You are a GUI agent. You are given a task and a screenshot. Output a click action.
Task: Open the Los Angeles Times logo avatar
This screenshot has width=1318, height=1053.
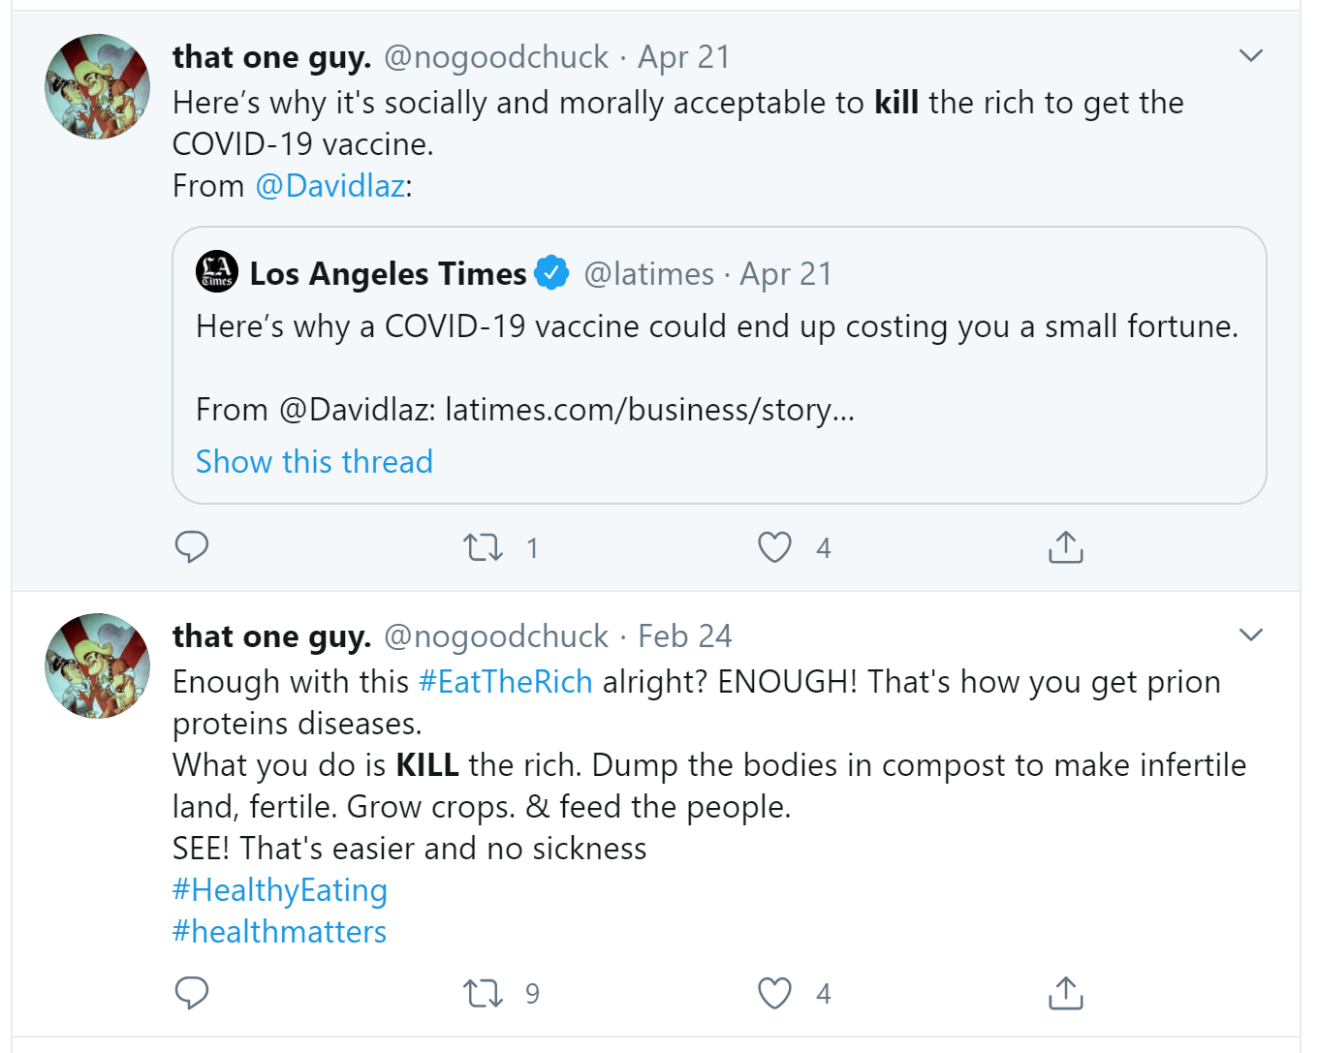tap(217, 272)
